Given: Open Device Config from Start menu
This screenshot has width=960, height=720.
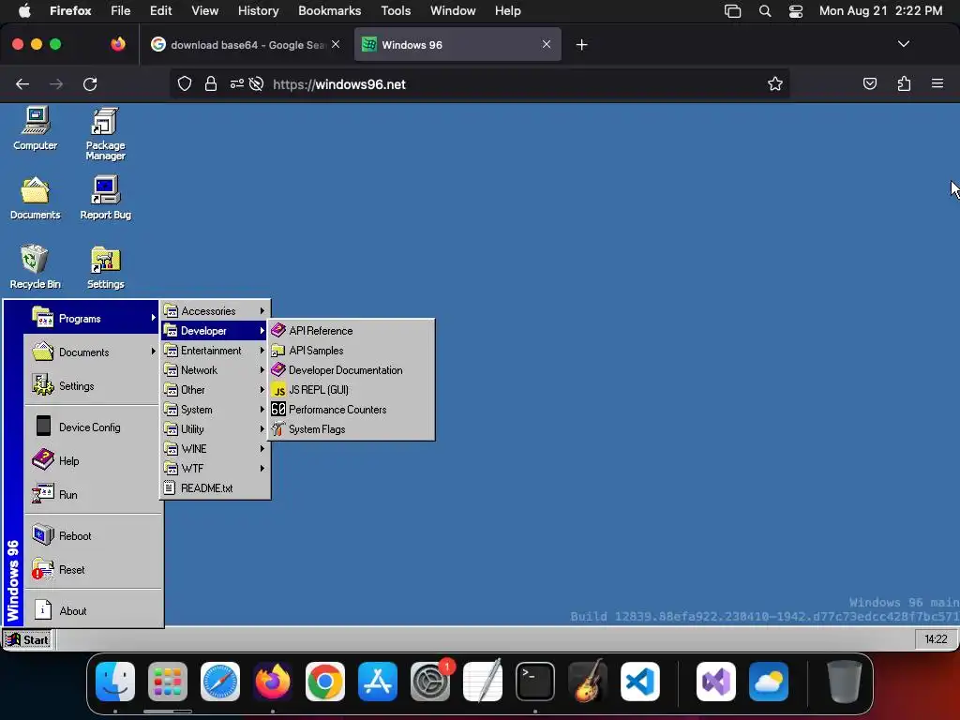Looking at the screenshot, I should (93, 427).
